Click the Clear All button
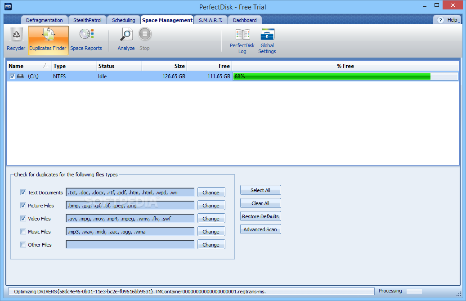The image size is (466, 301). point(260,203)
